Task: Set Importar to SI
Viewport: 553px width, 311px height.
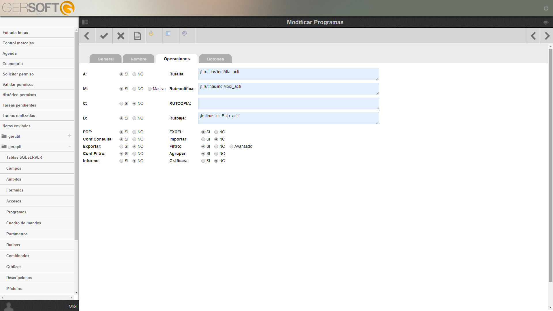Action: pos(203,139)
